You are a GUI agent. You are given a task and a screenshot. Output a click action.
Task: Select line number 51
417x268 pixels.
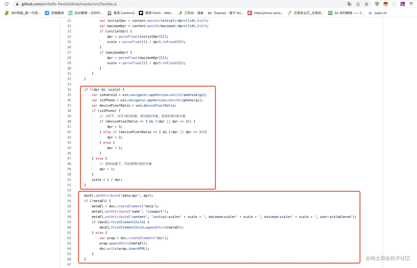tap(69, 180)
